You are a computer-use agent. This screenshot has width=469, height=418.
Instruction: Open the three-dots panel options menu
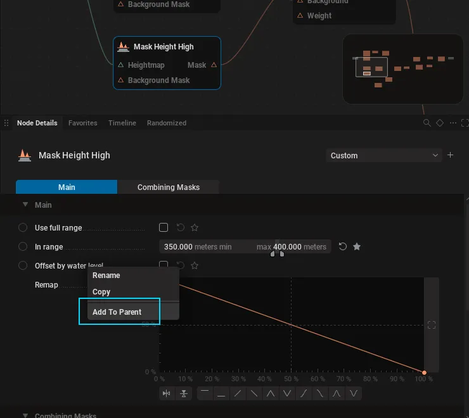pyautogui.click(x=453, y=123)
